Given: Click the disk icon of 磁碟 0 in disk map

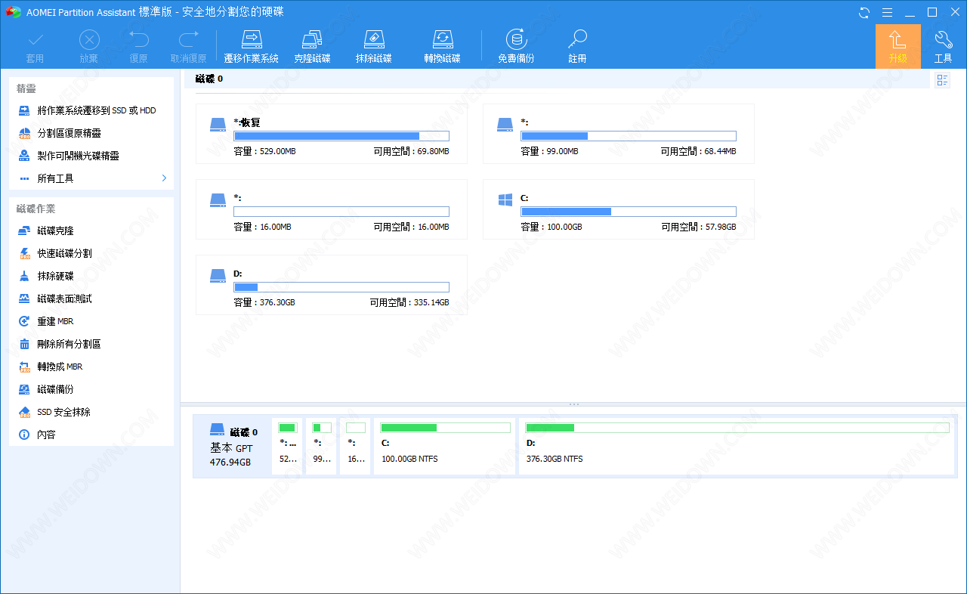Looking at the screenshot, I should pyautogui.click(x=218, y=431).
